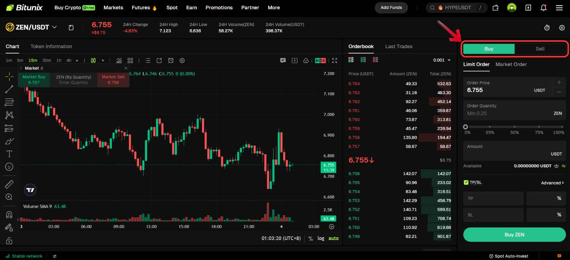Expand the Advanced TP/SL options
570x260 pixels.
[553, 183]
